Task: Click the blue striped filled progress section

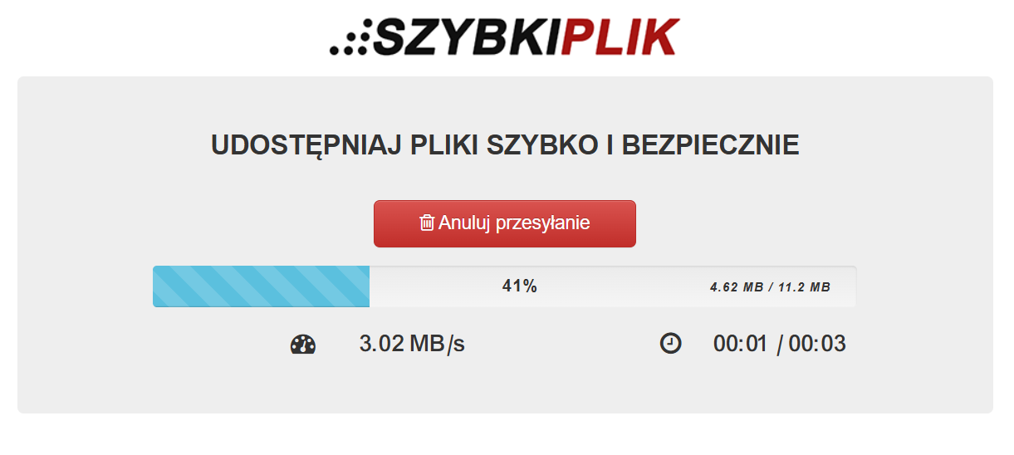Action: (x=261, y=286)
